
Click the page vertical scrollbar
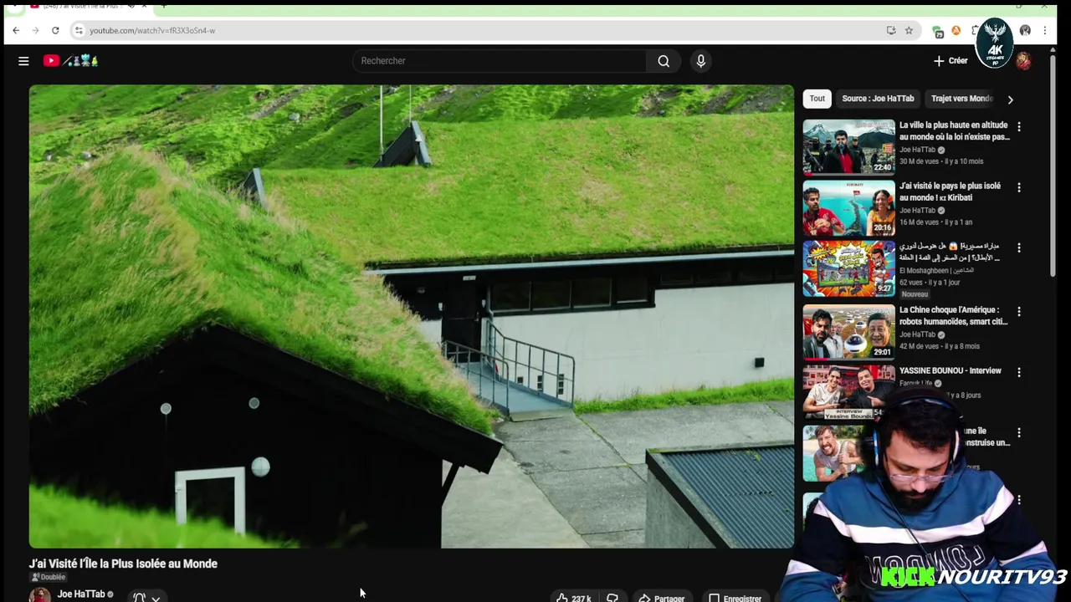tap(1054, 167)
